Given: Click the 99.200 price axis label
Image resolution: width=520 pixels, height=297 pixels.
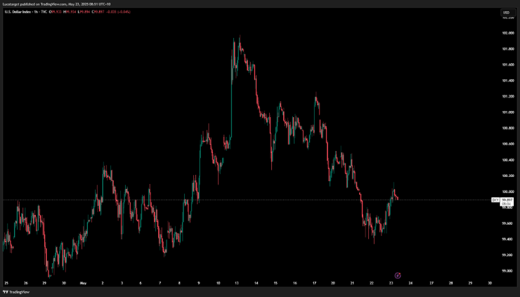Looking at the screenshot, I should tap(507, 255).
